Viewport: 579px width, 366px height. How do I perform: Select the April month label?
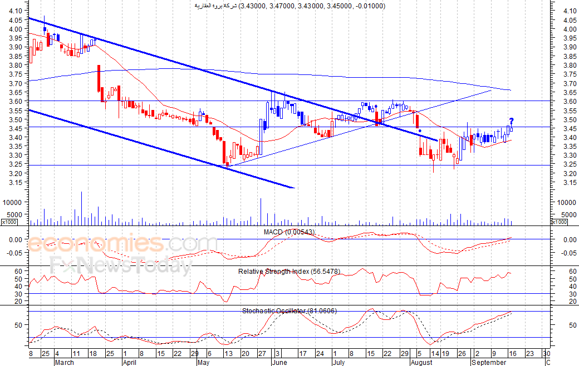tap(130, 362)
